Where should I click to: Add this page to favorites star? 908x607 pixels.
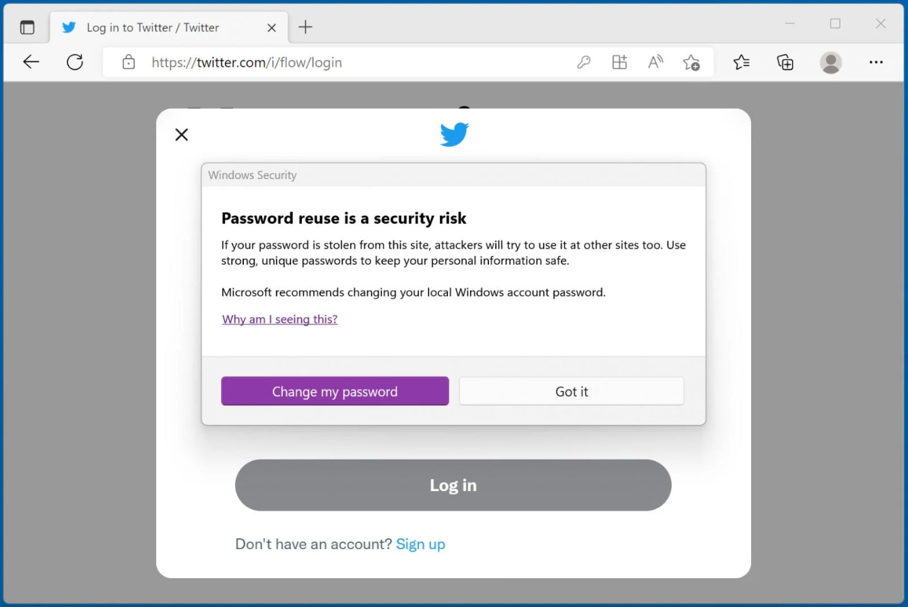pyautogui.click(x=691, y=63)
